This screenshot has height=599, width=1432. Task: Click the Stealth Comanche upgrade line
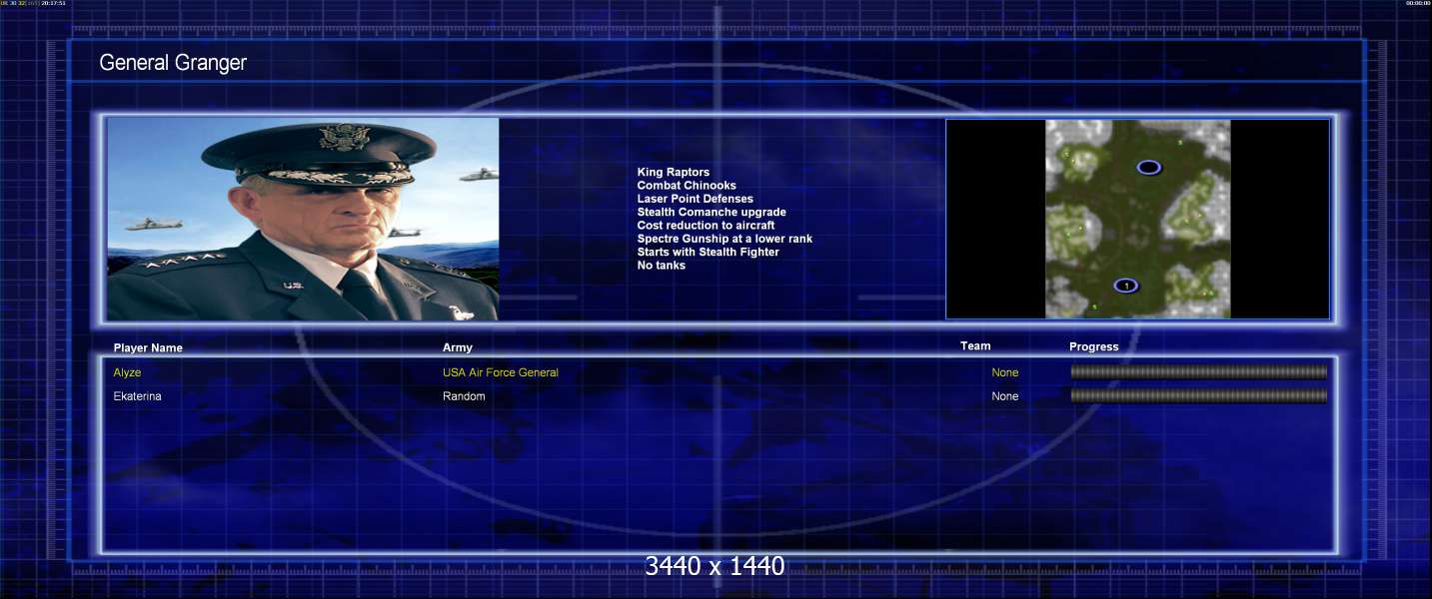tap(712, 212)
